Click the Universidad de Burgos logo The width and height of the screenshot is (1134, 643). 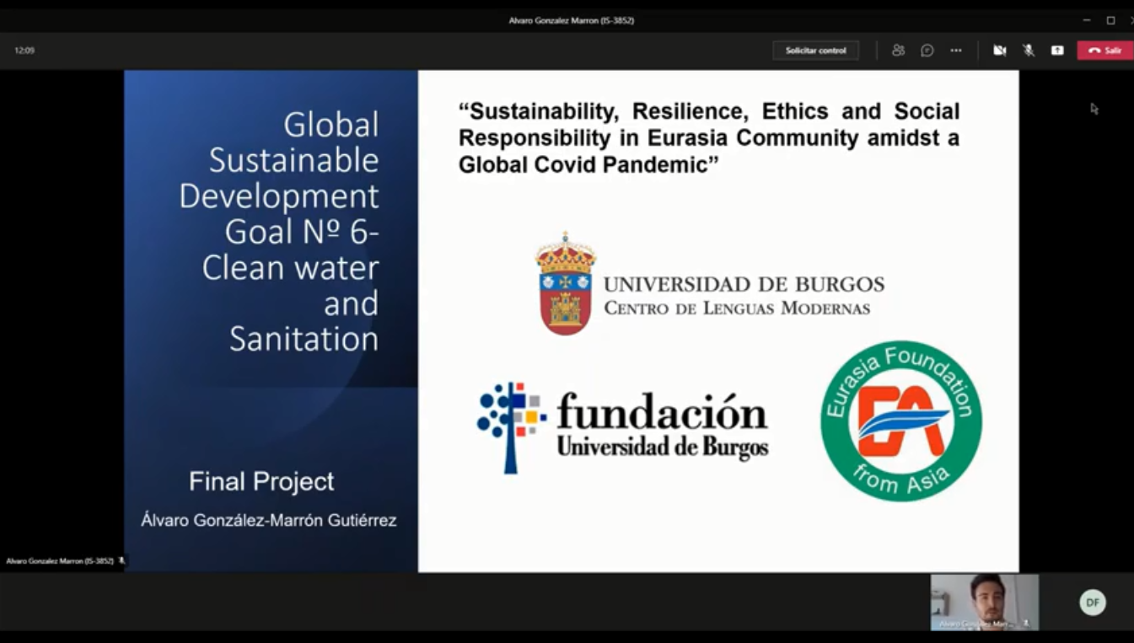710,284
